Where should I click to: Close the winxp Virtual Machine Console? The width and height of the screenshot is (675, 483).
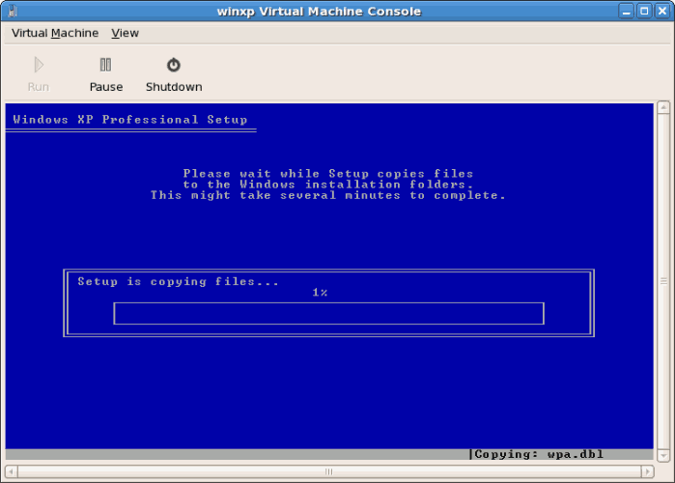coord(662,11)
